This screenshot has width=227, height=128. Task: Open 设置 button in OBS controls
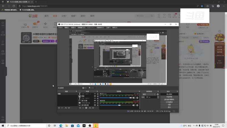click(169, 105)
